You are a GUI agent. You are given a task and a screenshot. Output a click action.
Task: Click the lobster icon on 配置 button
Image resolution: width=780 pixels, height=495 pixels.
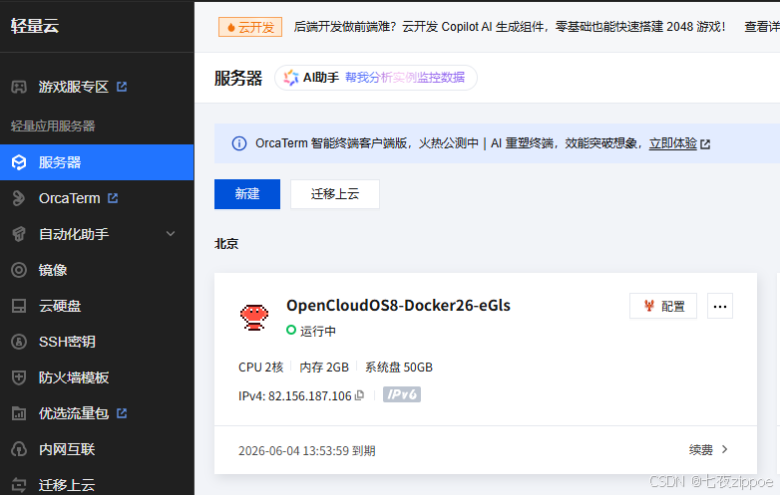648,306
